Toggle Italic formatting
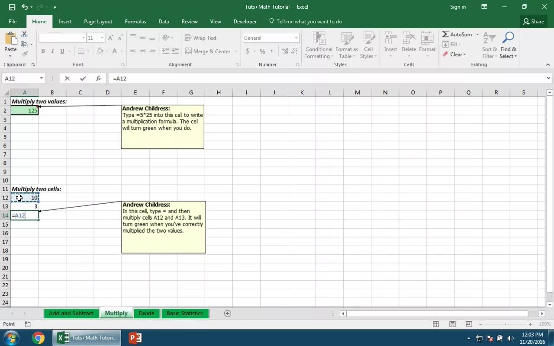 point(52,51)
